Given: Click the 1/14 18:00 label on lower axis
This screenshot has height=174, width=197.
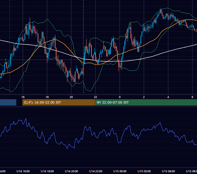Looking at the screenshot, I should click(x=47, y=171).
